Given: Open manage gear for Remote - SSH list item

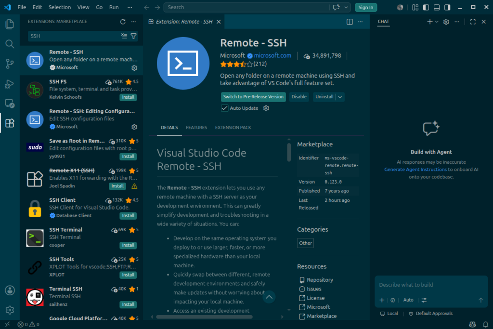Looking at the screenshot, I should [134, 67].
